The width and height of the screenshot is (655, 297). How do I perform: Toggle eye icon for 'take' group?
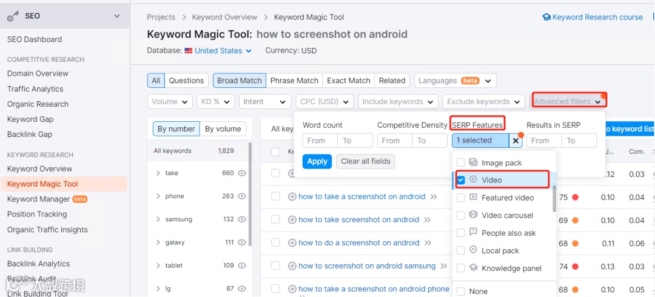[x=242, y=173]
